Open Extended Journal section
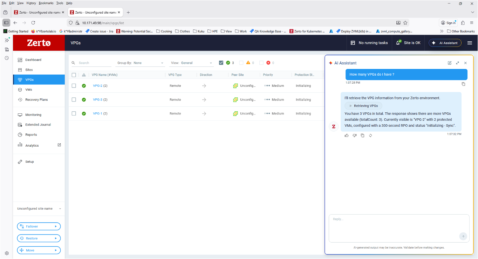The image size is (478, 259). coord(39,125)
